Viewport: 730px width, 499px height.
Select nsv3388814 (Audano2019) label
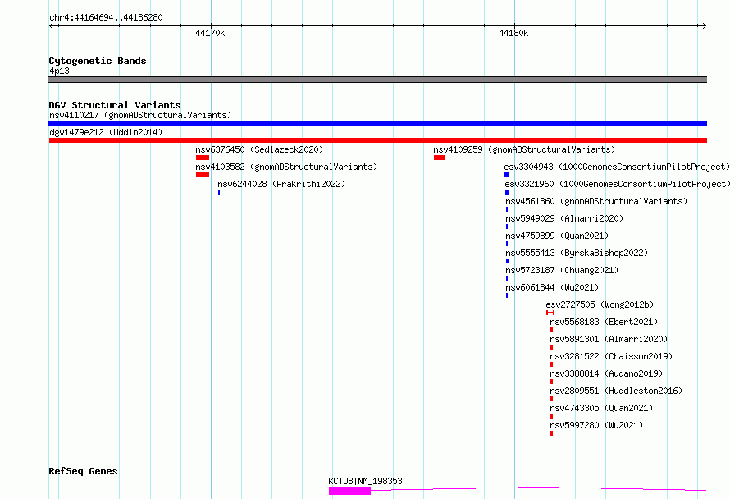[606, 373]
